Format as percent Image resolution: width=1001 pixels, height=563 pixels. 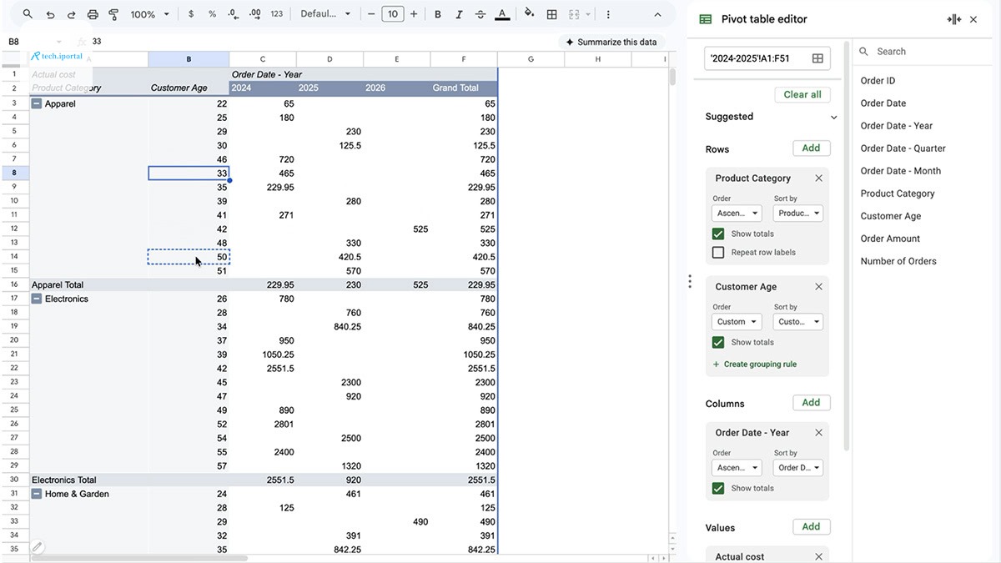(x=212, y=14)
